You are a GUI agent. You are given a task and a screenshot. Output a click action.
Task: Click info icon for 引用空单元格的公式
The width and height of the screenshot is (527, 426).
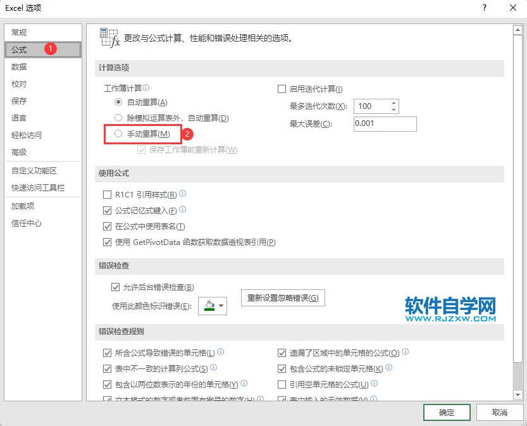pyautogui.click(x=375, y=384)
